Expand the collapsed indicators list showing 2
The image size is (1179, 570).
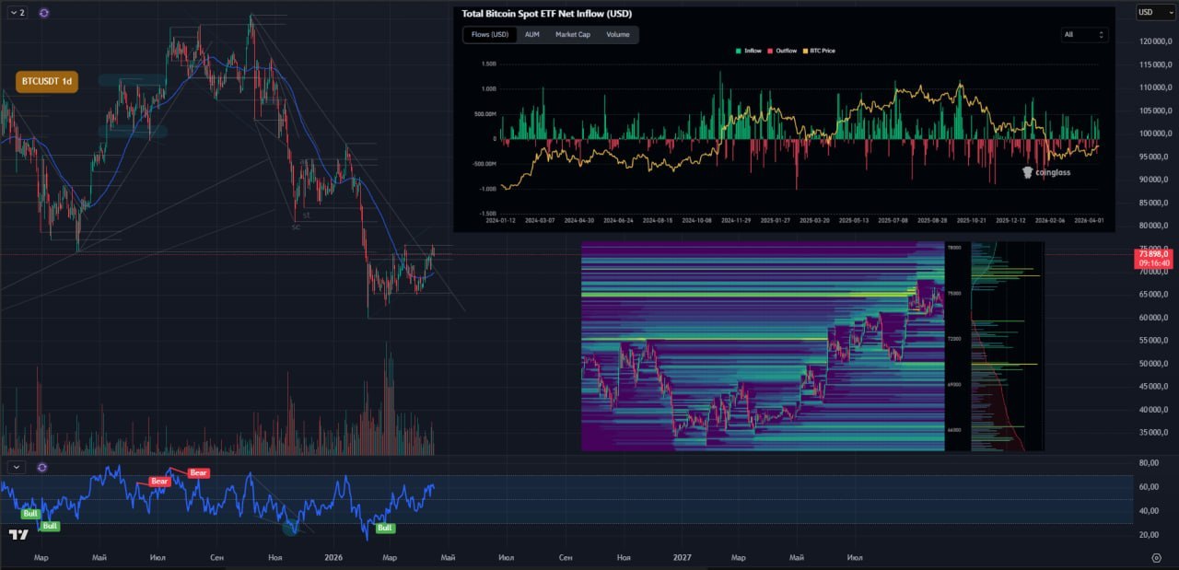[17, 13]
